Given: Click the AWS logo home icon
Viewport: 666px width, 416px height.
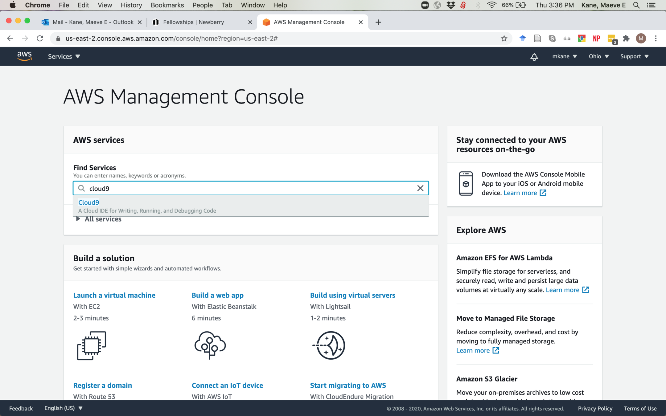Looking at the screenshot, I should point(24,56).
